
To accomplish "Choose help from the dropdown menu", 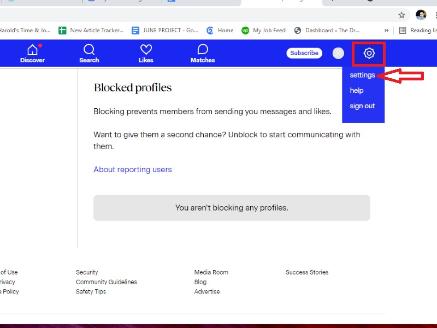I will click(x=357, y=90).
